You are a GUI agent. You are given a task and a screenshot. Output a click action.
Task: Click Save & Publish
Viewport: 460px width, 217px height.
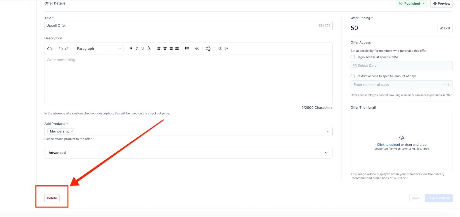tap(439, 198)
